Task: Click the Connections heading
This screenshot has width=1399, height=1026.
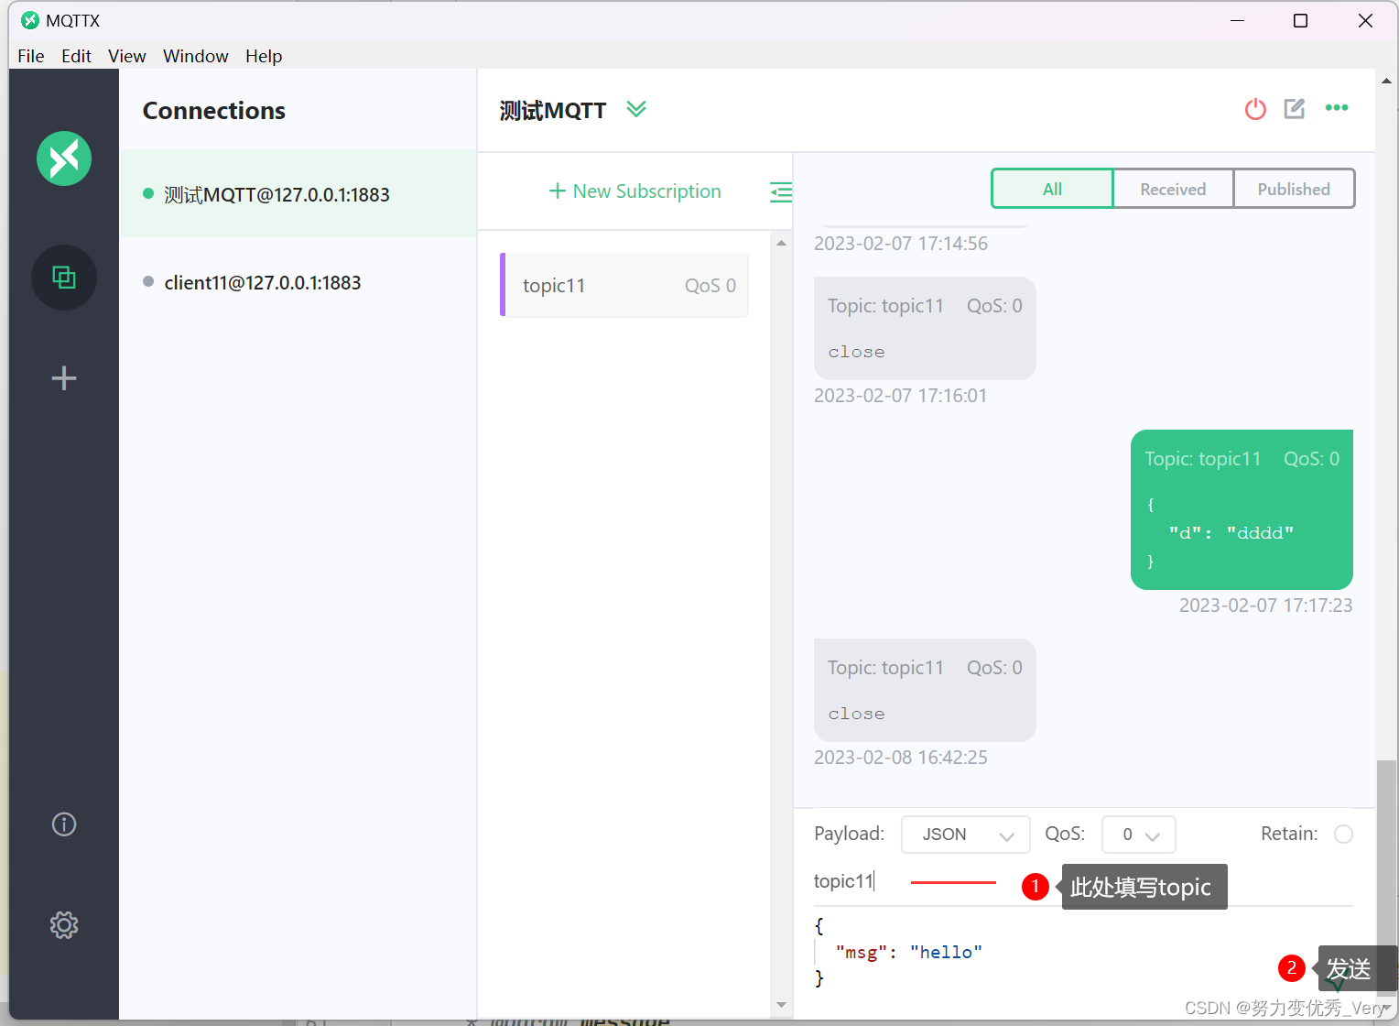Action: click(214, 111)
